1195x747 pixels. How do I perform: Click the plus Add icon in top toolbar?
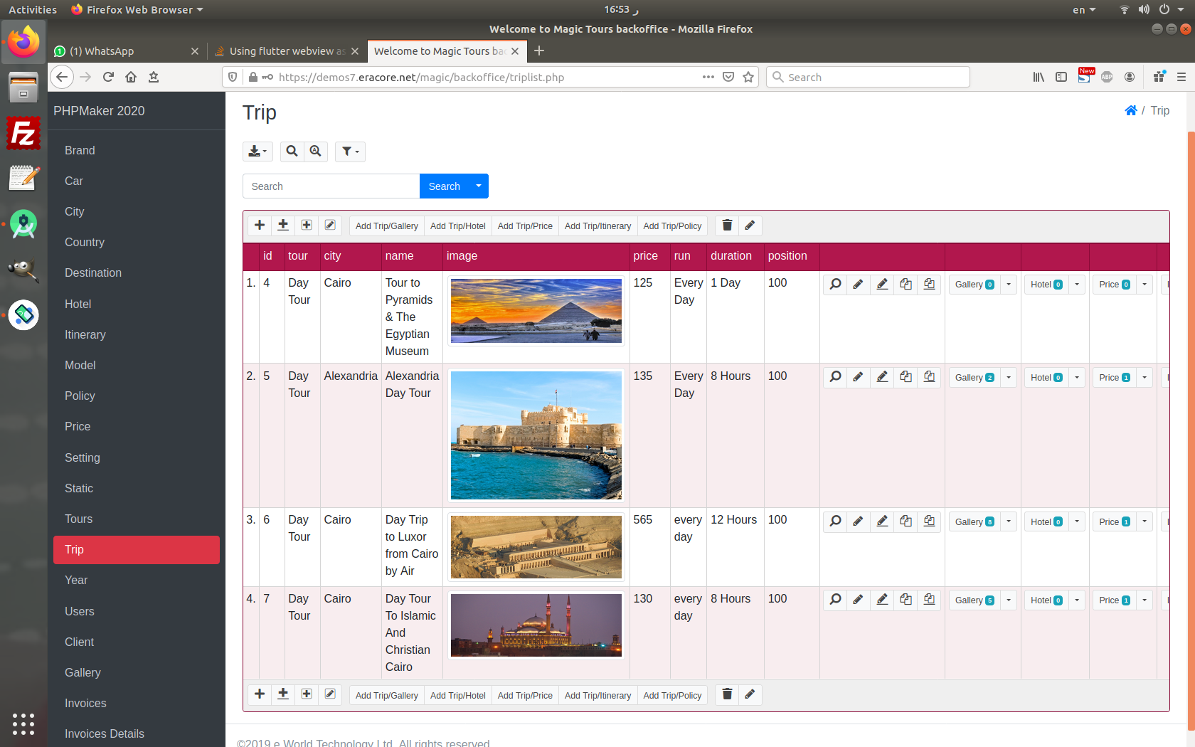coord(260,226)
